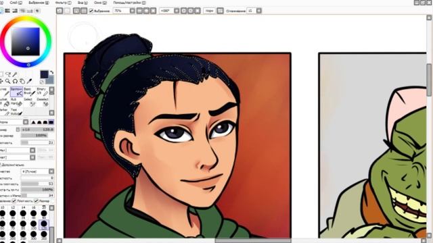This screenshot has height=243, width=433.
Task: Click the invert selection icon in toolbar
Action: click(84, 11)
